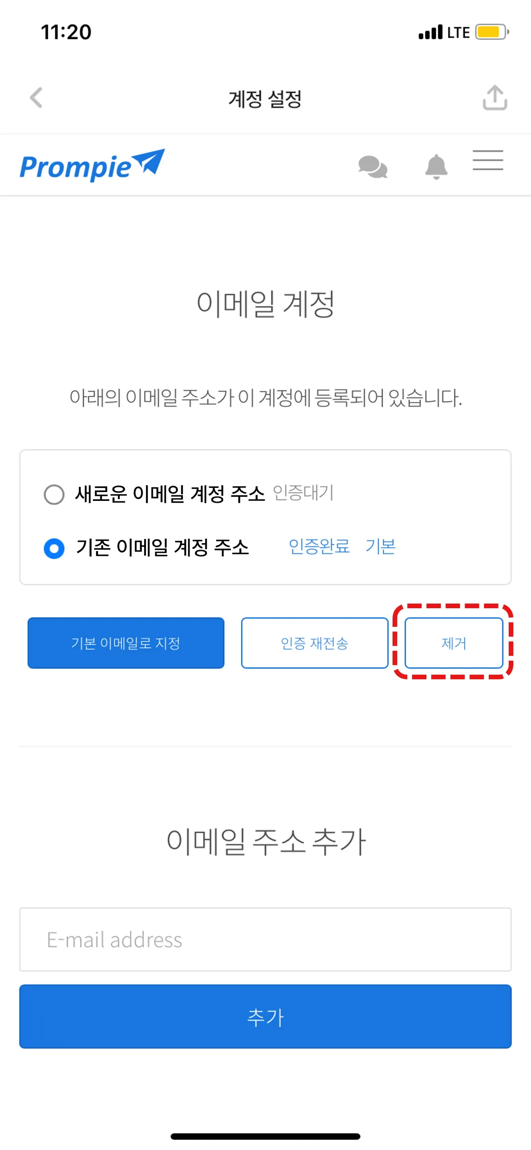Click the Prompie paper plane logo
This screenshot has height=1150, width=531.
coord(92,165)
